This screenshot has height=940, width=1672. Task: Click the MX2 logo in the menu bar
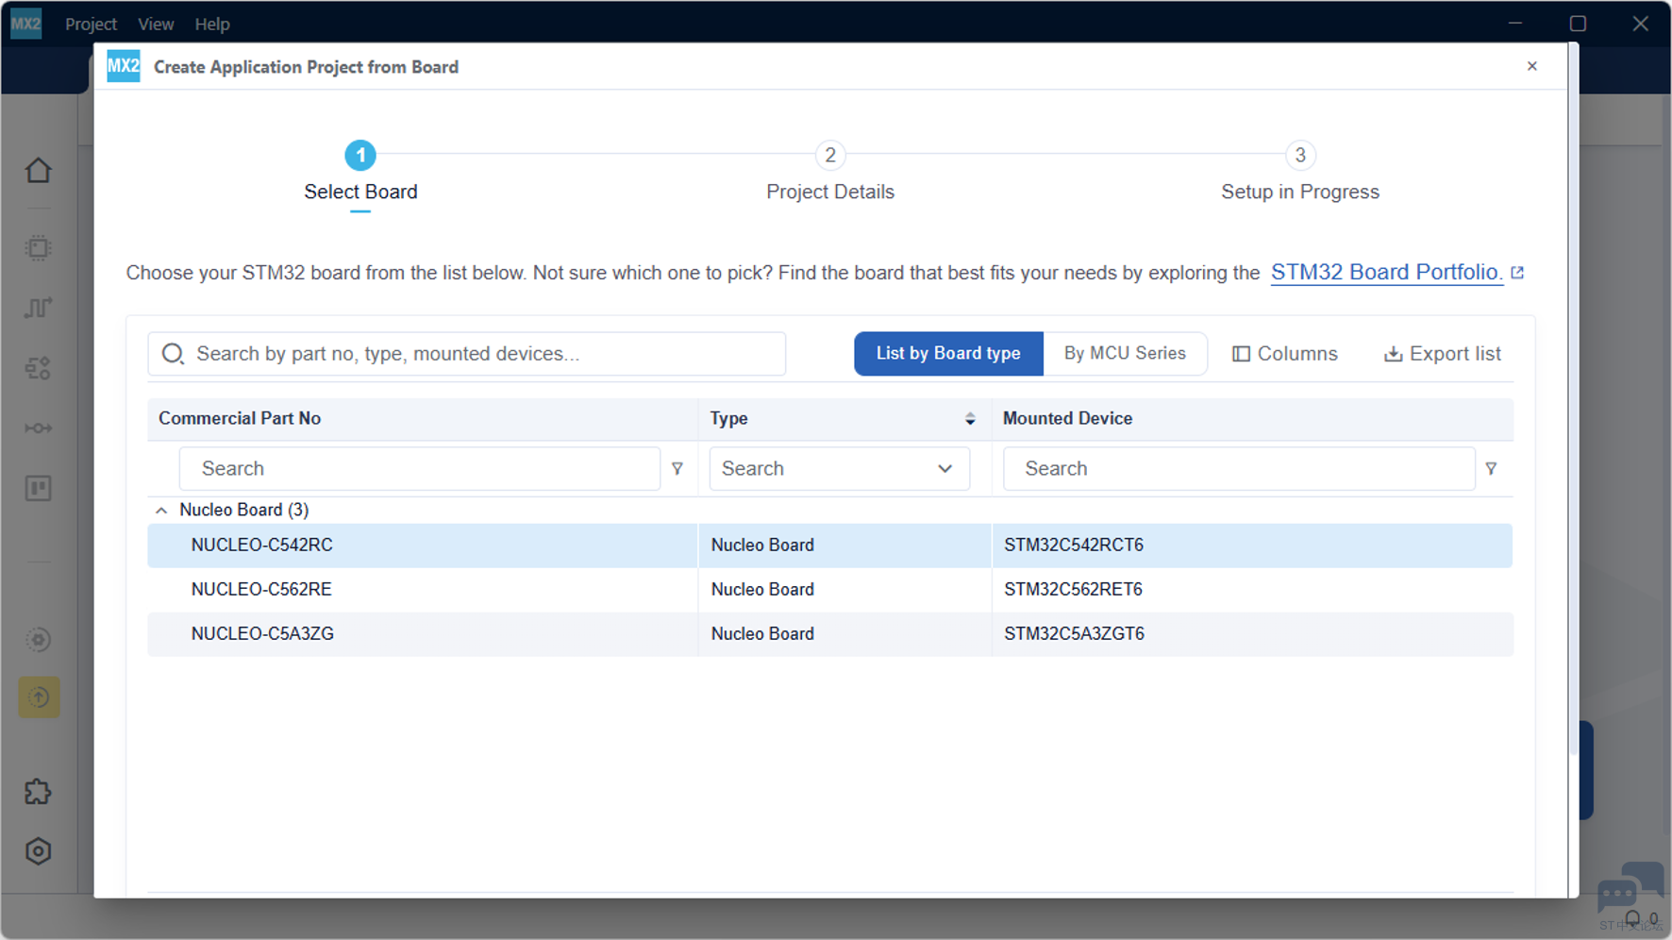click(26, 24)
